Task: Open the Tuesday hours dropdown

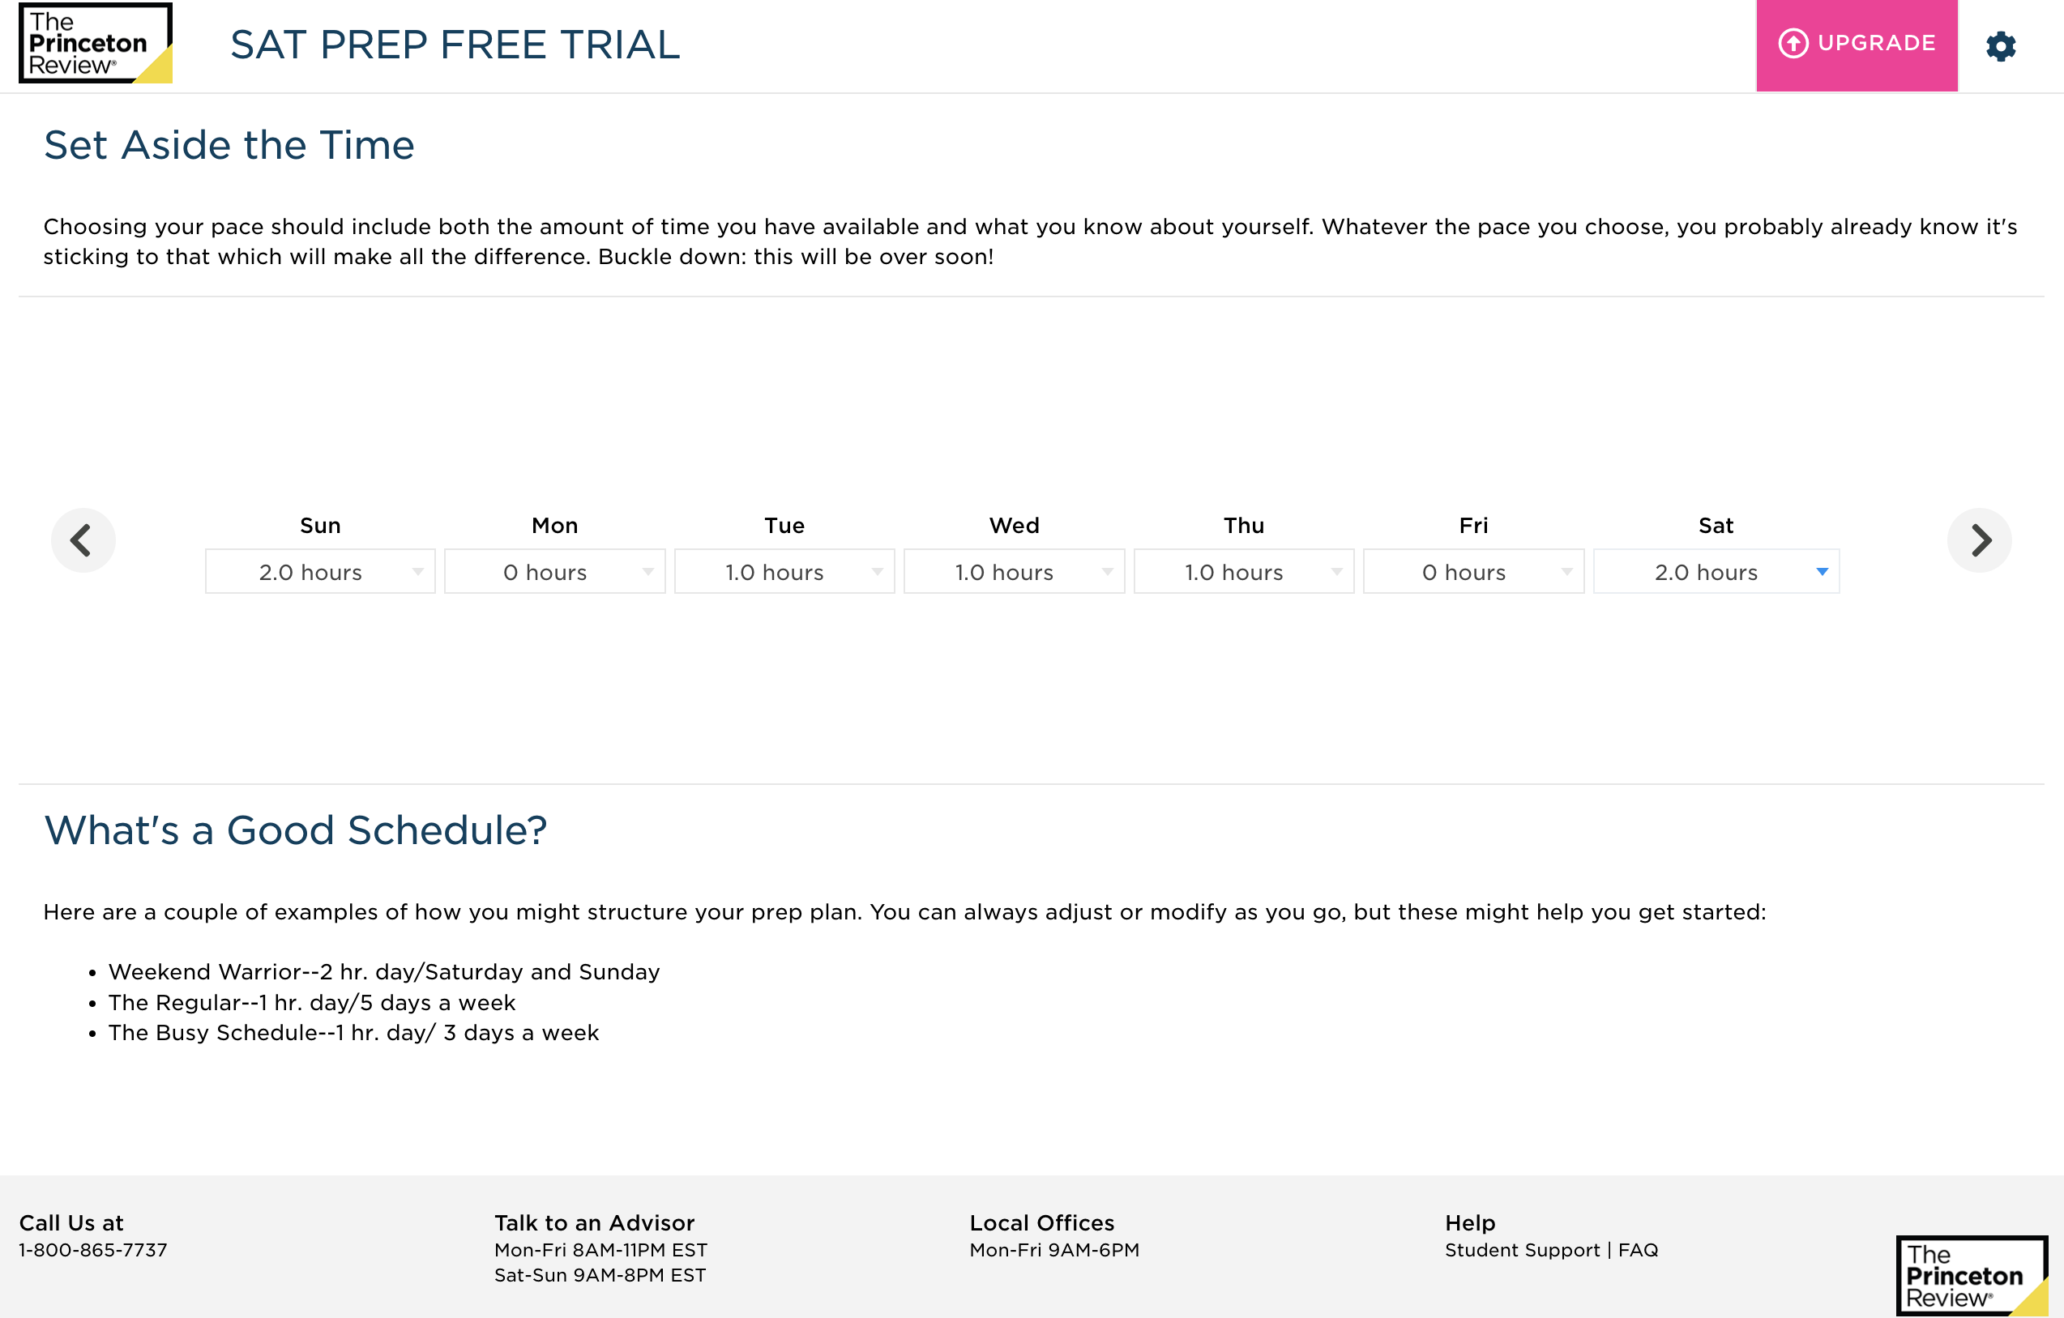Action: pyautogui.click(x=784, y=572)
